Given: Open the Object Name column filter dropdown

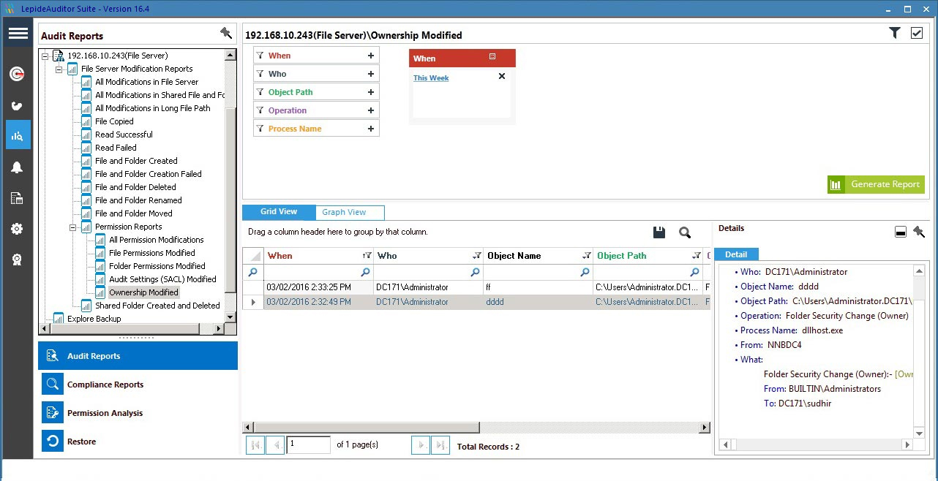Looking at the screenshot, I should [587, 256].
